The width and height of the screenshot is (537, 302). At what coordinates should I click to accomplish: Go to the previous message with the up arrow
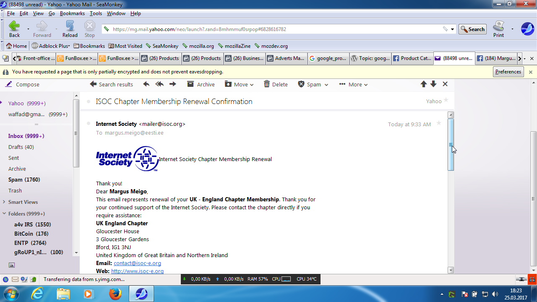(x=424, y=84)
